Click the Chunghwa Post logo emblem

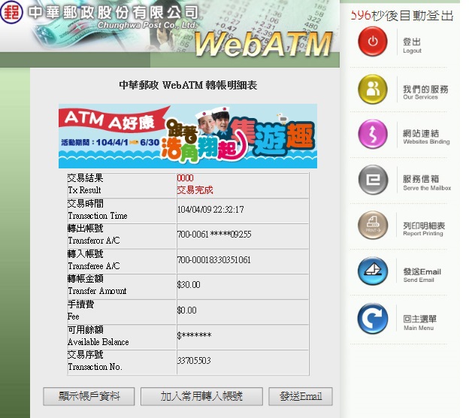click(x=11, y=12)
